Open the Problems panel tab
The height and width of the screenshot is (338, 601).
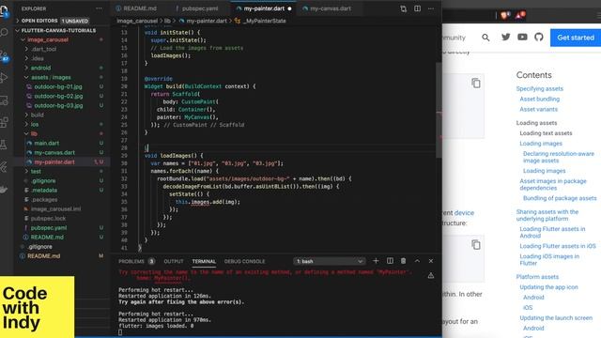click(136, 261)
